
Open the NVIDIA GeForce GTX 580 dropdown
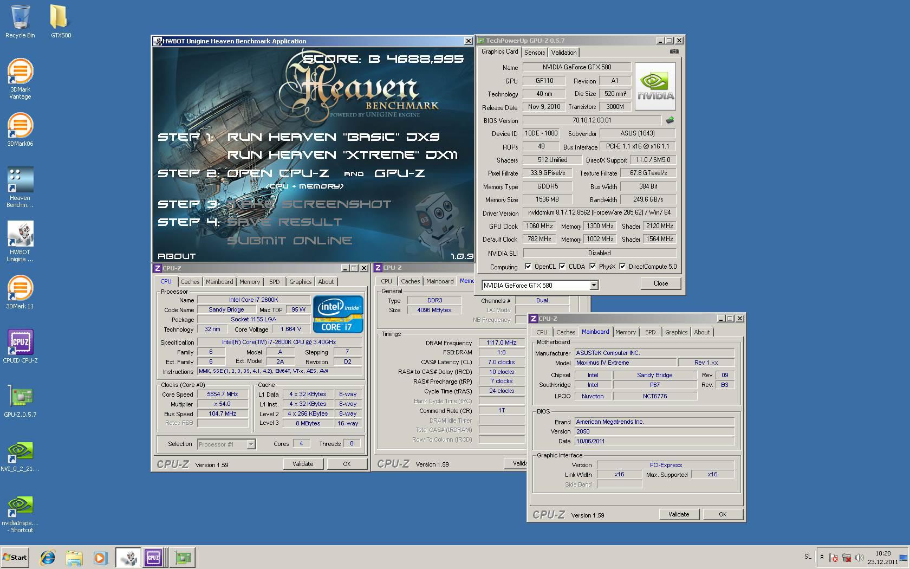tap(594, 285)
